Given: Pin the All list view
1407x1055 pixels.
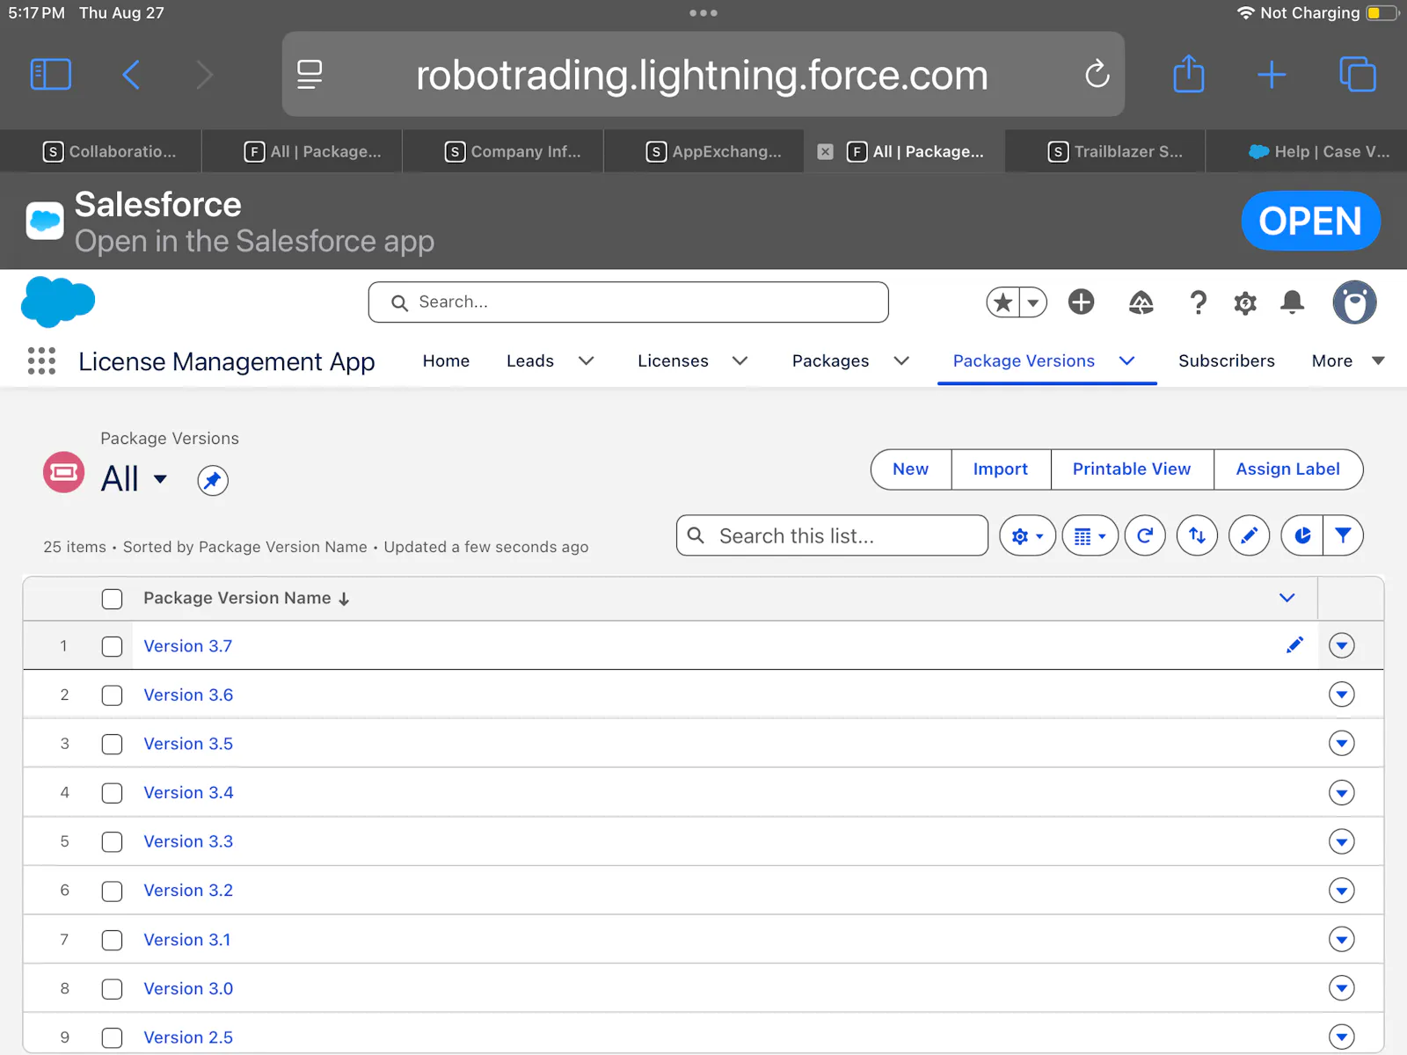Looking at the screenshot, I should [x=213, y=480].
